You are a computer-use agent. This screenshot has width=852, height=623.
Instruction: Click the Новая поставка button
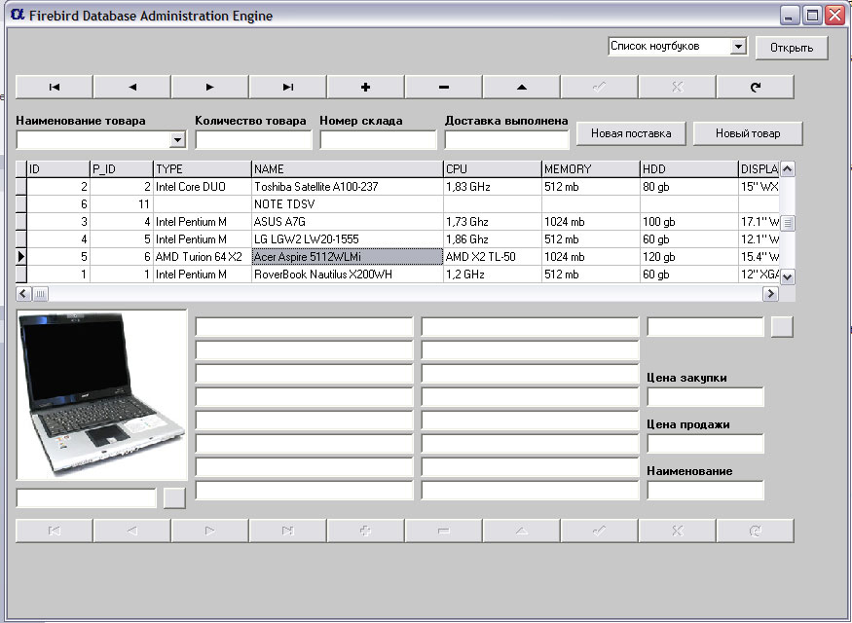pos(631,133)
